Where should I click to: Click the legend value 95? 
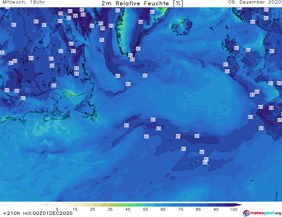[x=216, y=209]
